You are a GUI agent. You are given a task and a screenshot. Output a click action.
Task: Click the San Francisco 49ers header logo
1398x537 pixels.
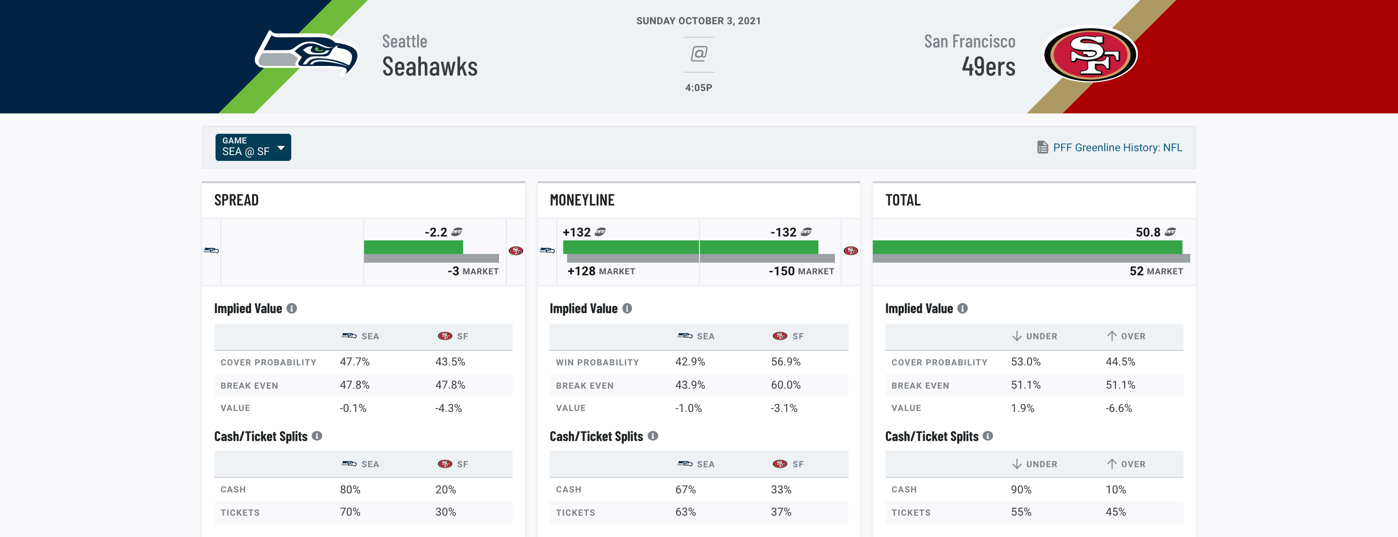[x=1090, y=55]
